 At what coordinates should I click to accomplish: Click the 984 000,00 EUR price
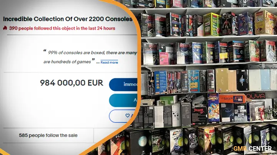coord(72,83)
